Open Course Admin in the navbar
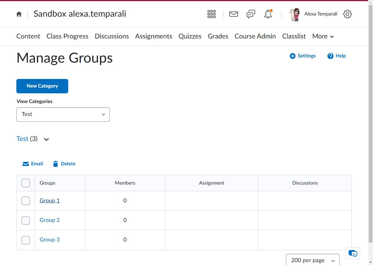Viewport: 373px width, 265px height. [x=255, y=36]
